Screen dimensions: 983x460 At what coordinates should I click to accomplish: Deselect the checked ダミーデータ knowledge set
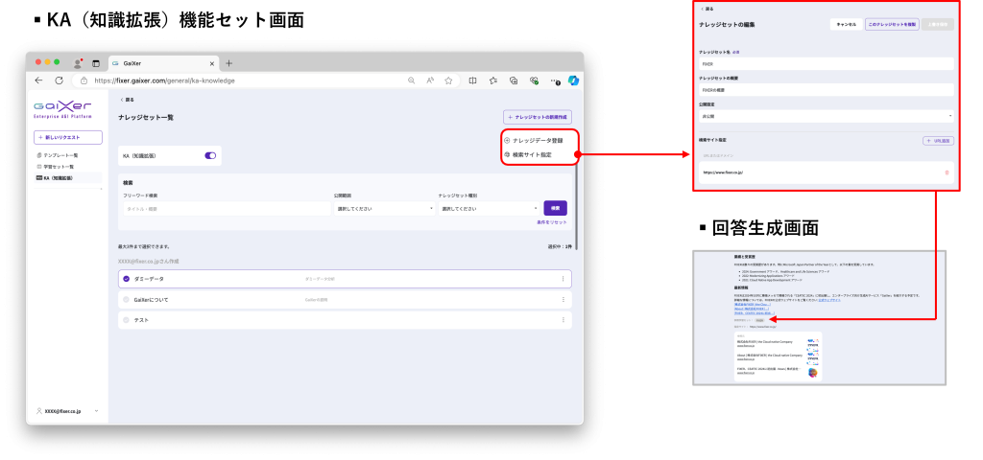(126, 279)
